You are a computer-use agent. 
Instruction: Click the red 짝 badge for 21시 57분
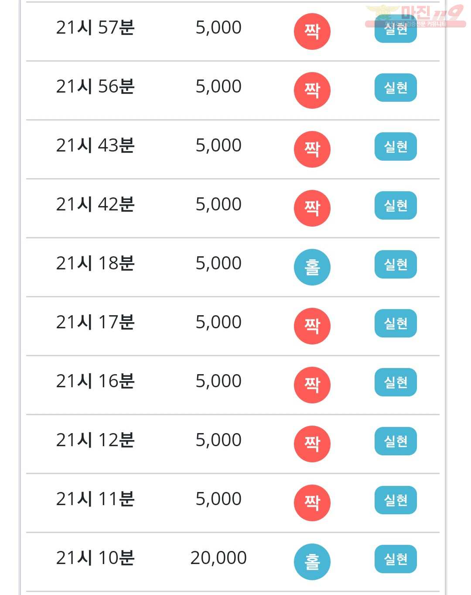[x=312, y=31]
